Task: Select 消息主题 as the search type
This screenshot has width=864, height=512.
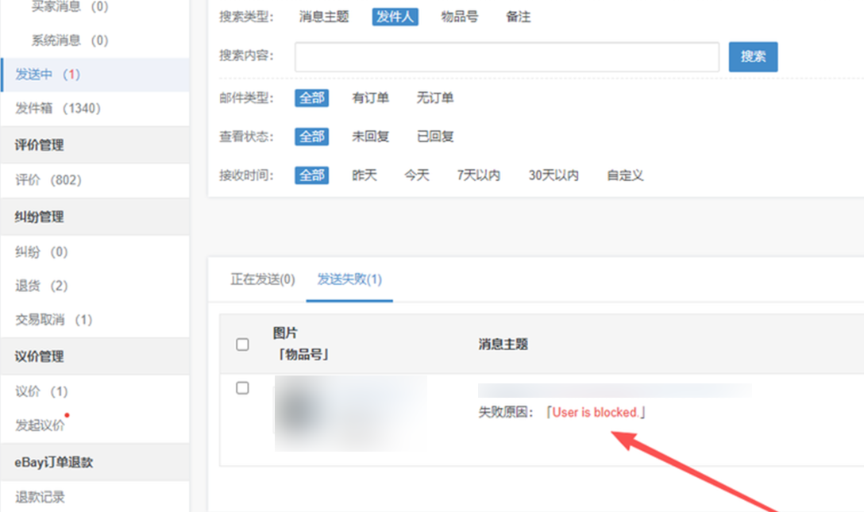Action: (x=324, y=17)
